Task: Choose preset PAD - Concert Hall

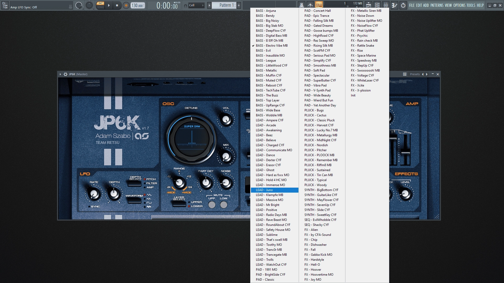Action: pyautogui.click(x=322, y=11)
